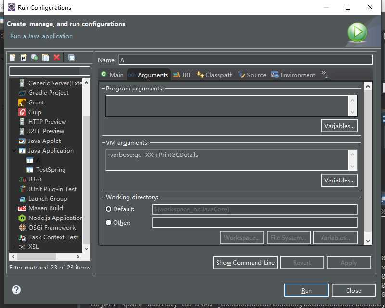Click the Apply button

pyautogui.click(x=348, y=263)
